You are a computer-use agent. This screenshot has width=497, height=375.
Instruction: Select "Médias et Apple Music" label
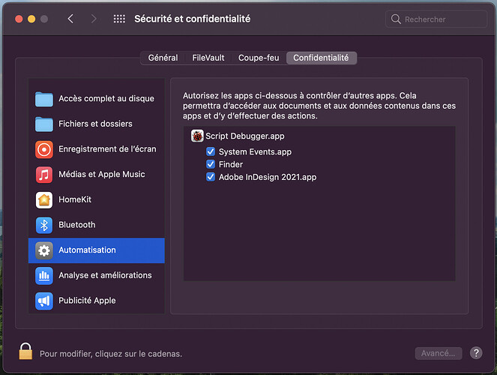102,174
